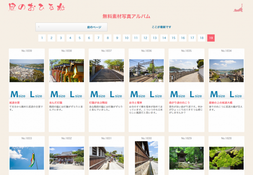
Task: Open the No.1833 streamer flag thumbnail
Action: click(27, 158)
